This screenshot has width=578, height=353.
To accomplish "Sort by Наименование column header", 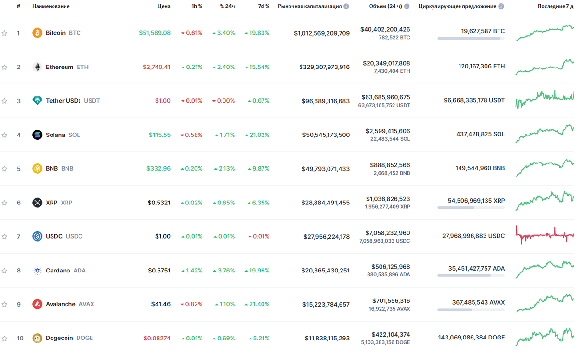I will point(51,6).
